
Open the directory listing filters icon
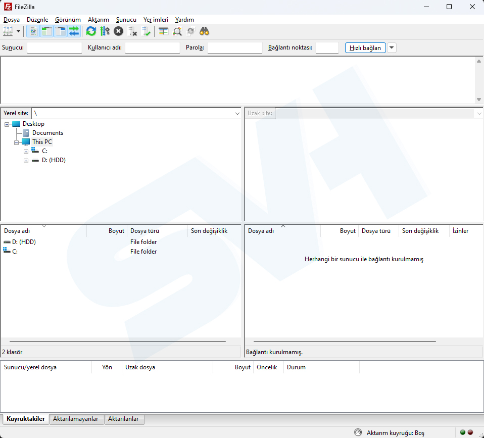163,31
